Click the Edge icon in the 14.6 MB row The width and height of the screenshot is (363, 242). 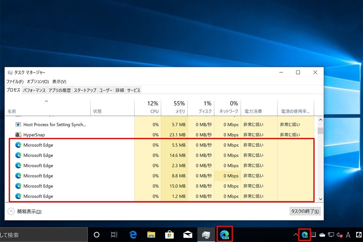(x=18, y=155)
